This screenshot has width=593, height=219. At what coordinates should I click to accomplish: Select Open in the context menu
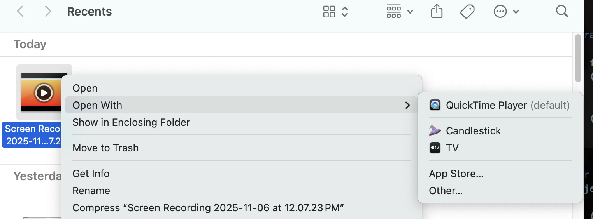pyautogui.click(x=85, y=88)
